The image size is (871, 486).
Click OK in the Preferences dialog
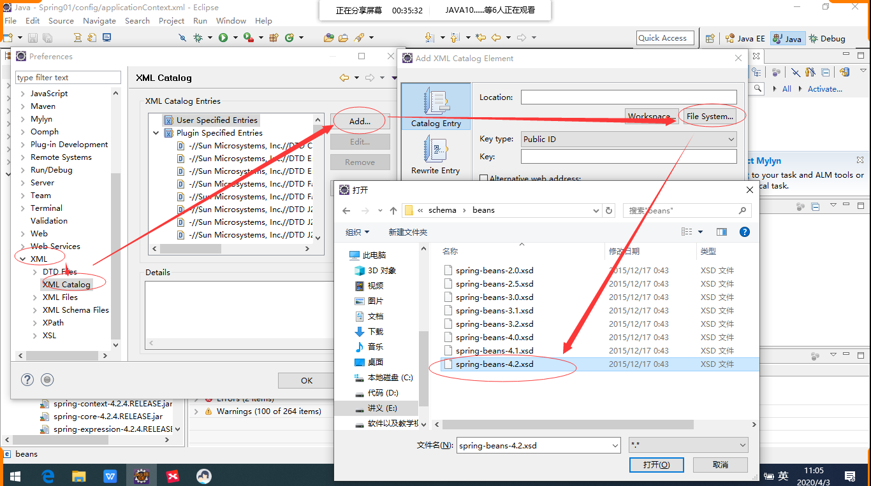[307, 380]
